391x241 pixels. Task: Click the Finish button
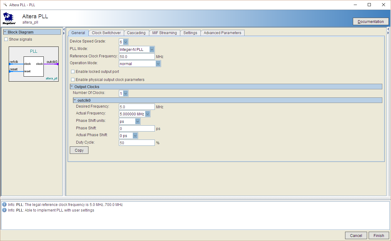379,235
